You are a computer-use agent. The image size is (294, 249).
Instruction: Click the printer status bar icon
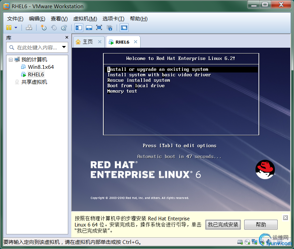(262, 242)
